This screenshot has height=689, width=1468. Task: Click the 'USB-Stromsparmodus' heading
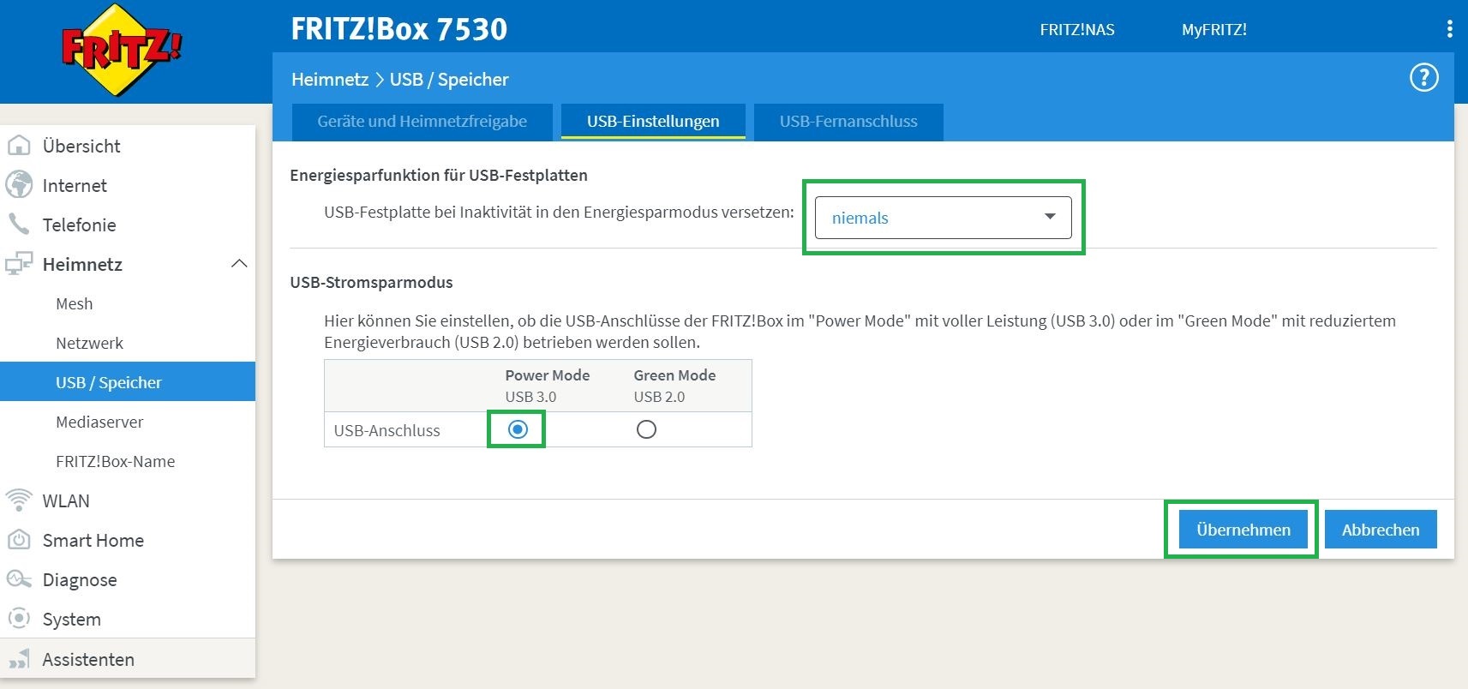pos(371,282)
